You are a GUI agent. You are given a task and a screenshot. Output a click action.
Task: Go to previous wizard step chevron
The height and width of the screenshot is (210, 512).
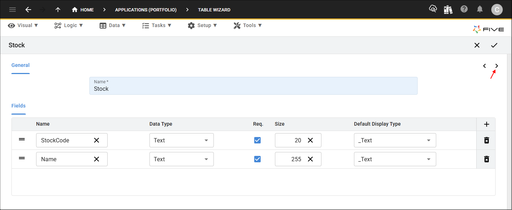pos(484,66)
